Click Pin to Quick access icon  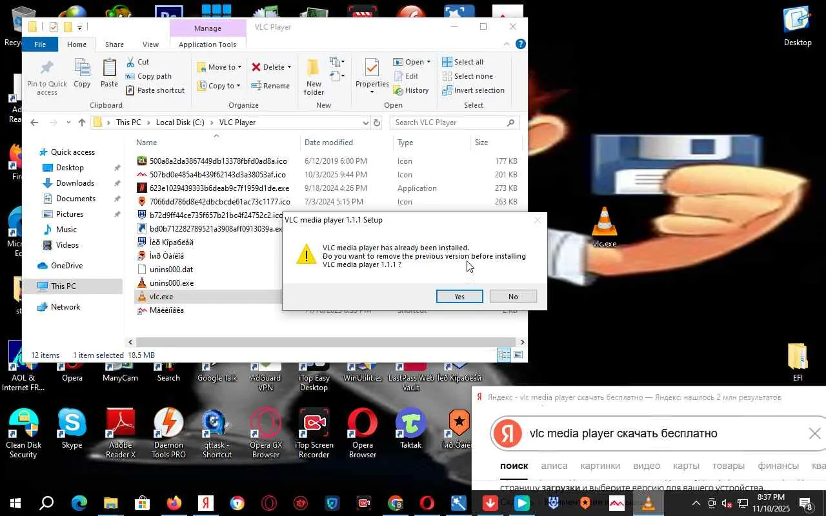coord(46,78)
